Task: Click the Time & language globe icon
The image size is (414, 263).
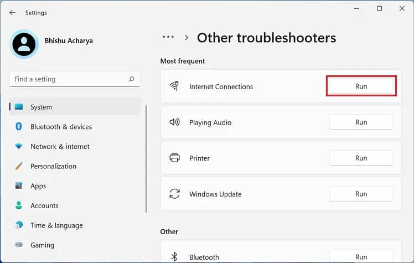Action: pyautogui.click(x=19, y=225)
